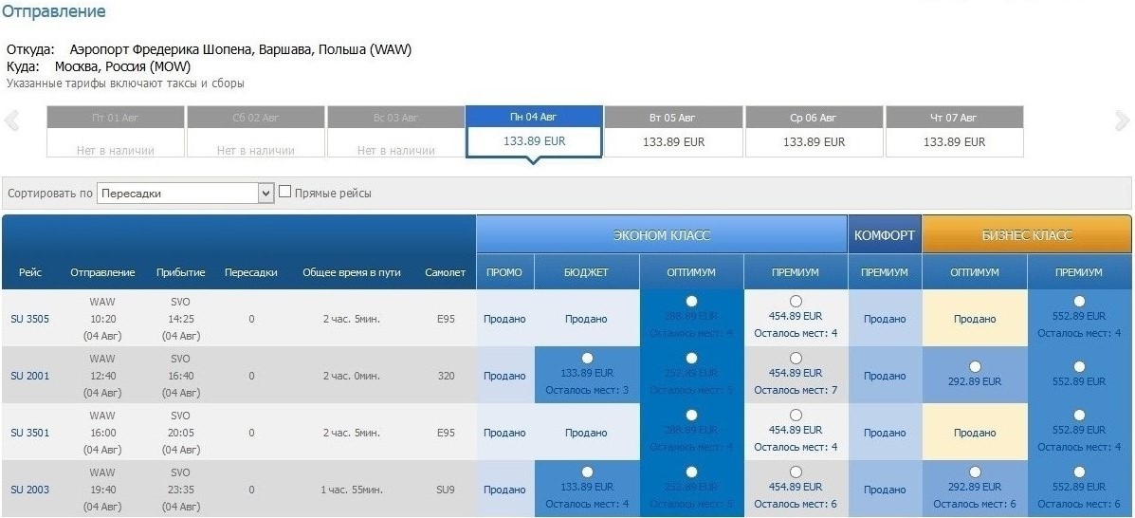This screenshot has height=518, width=1135.
Task: Click Продано in Бизнес Оптимум for SU 3505
Action: [975, 319]
